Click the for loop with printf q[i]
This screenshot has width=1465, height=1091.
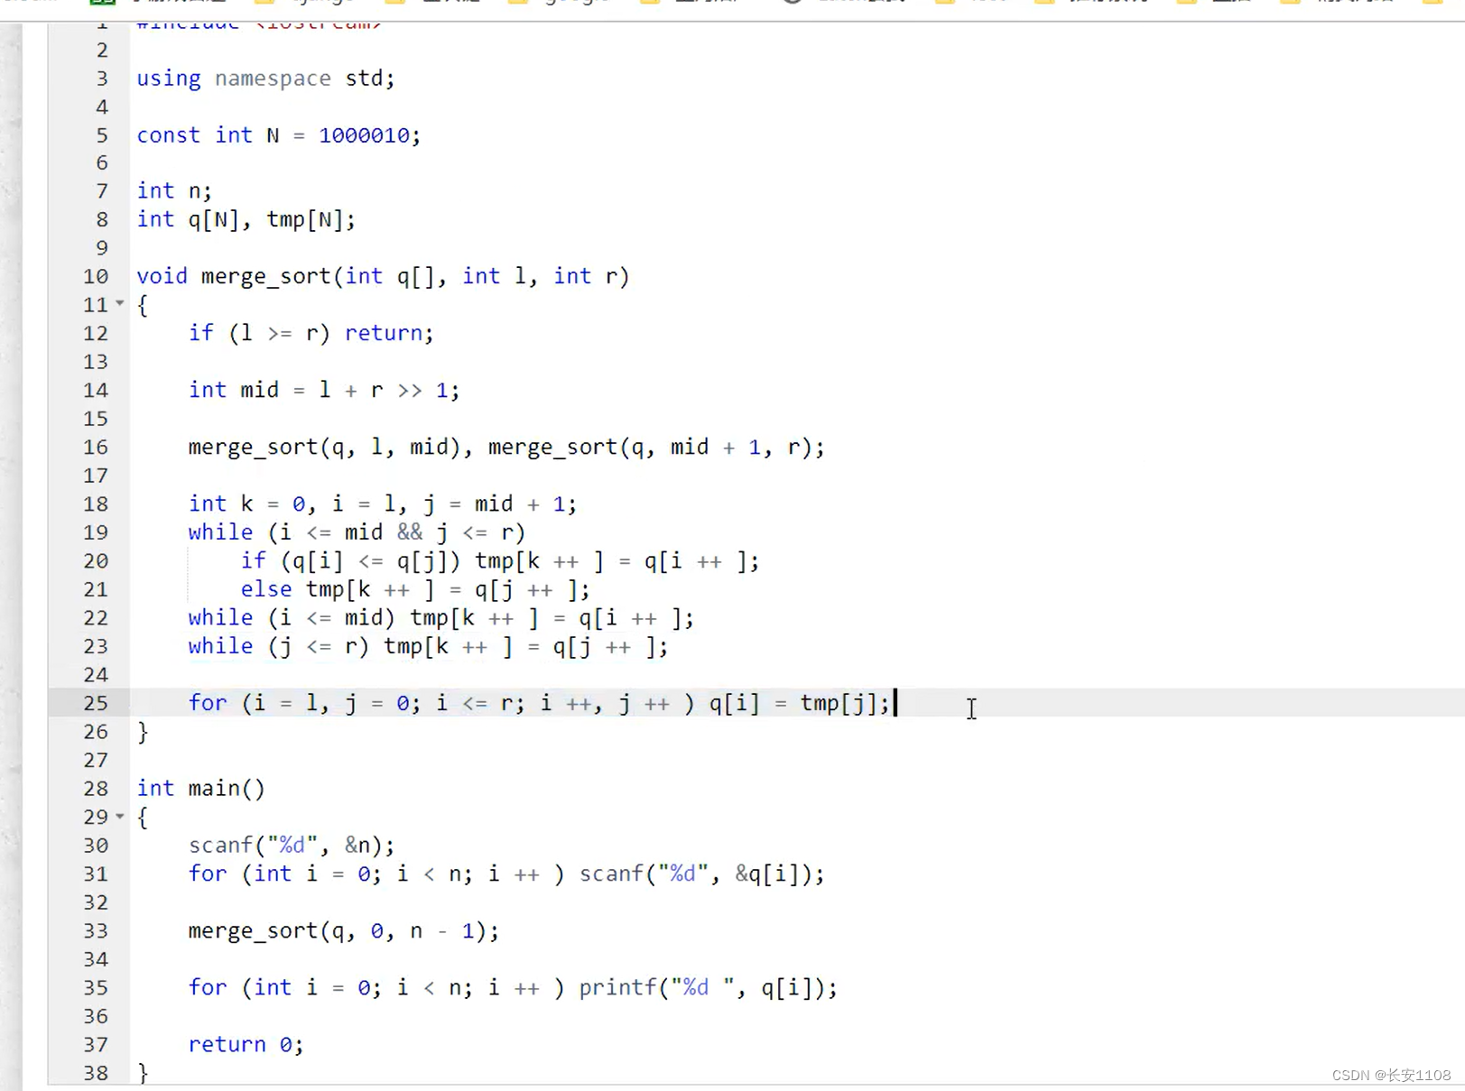(x=513, y=987)
